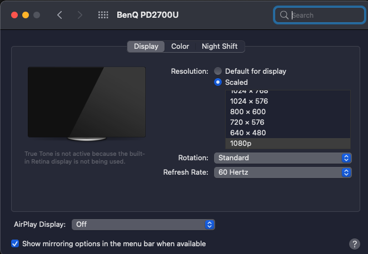Switch to the Display tab
This screenshot has width=368, height=254.
[146, 47]
